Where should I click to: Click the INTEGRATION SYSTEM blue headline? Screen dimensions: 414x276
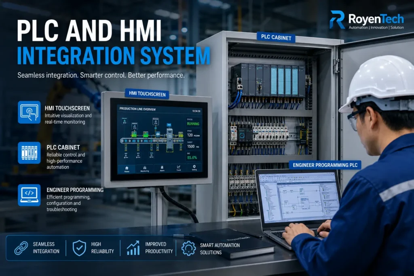(114, 55)
